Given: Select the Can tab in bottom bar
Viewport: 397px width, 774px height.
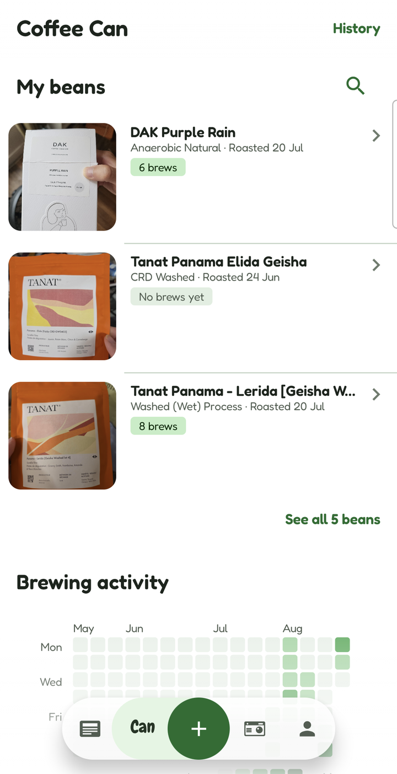Looking at the screenshot, I should point(142,727).
